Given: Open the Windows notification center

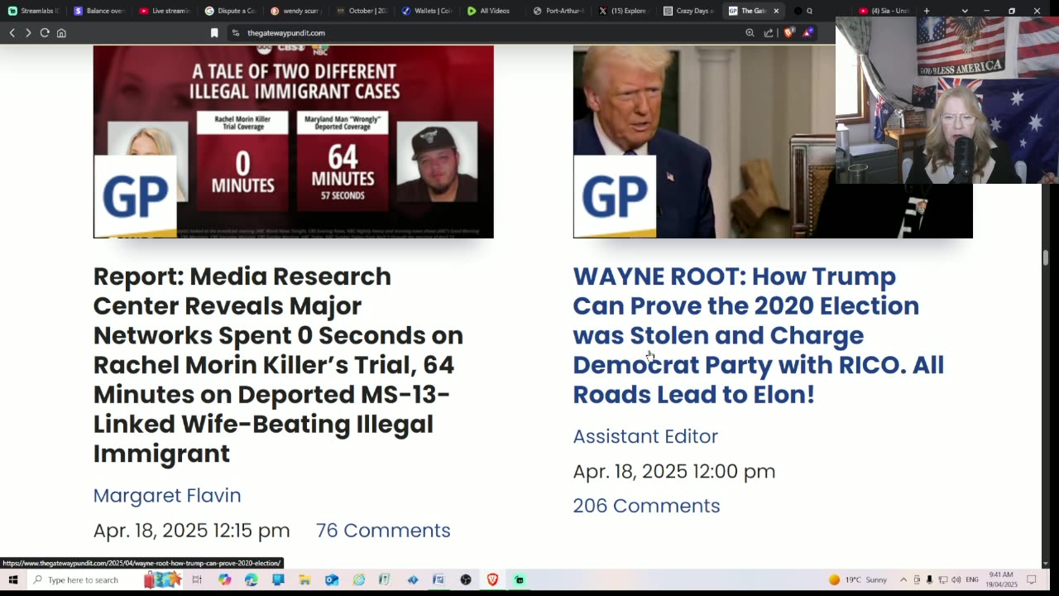Looking at the screenshot, I should [1032, 579].
